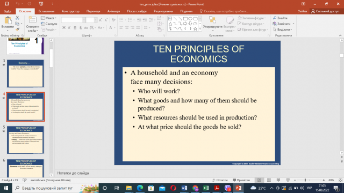Screen dimensions: 344x193
Task: Open Заливка фігури shape fill dropdown
Action: click(x=252, y=18)
